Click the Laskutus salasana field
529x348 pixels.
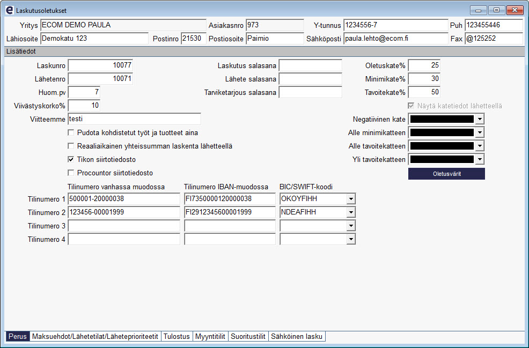pos(311,65)
